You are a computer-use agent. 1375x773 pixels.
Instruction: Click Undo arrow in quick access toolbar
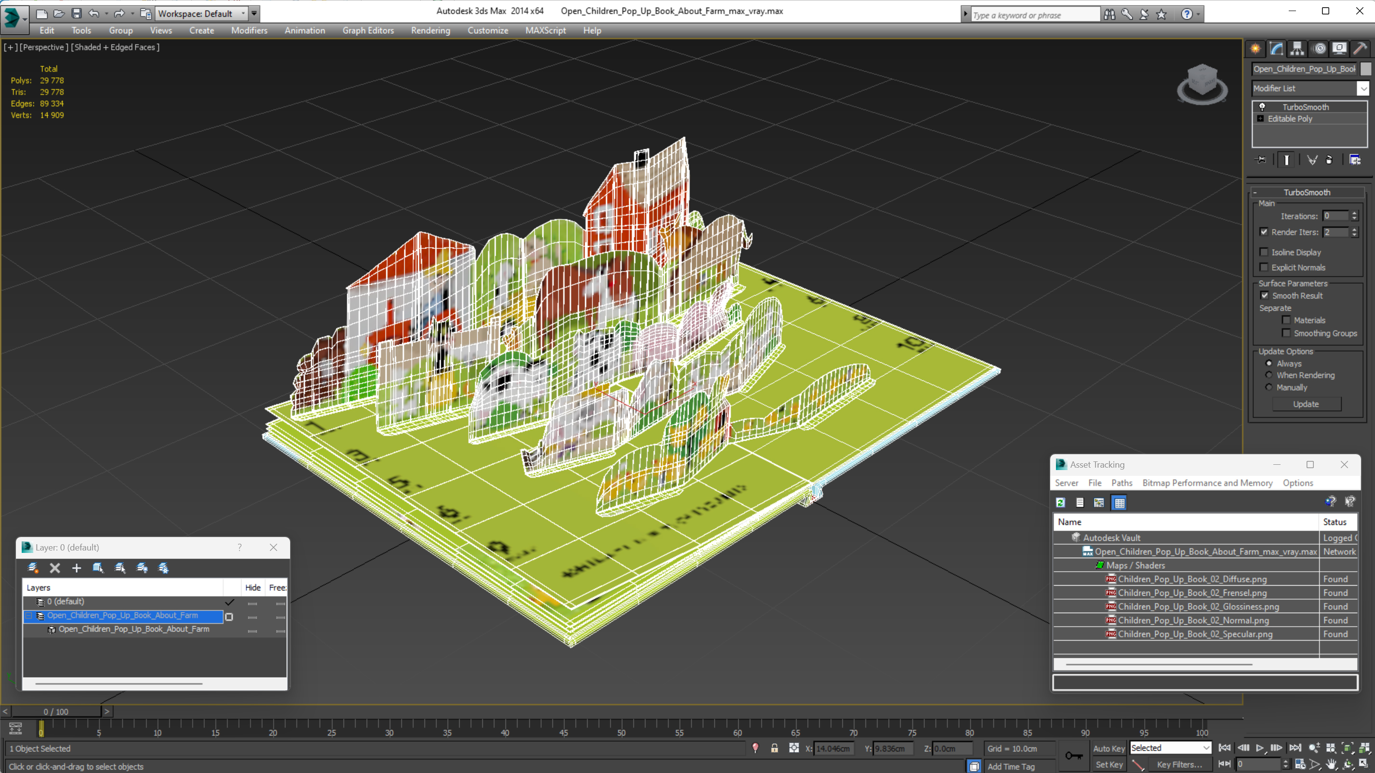(x=94, y=13)
